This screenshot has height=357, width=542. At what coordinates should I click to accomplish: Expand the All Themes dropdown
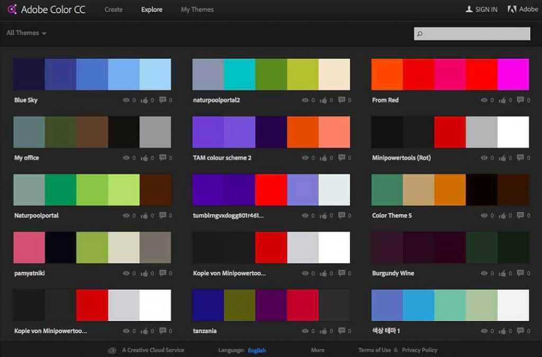point(26,33)
